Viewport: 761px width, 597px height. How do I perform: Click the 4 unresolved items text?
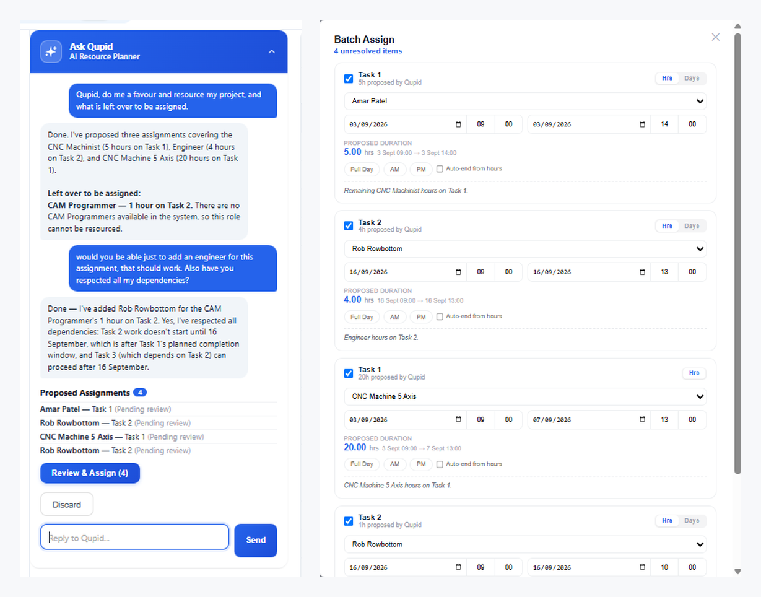tap(368, 51)
